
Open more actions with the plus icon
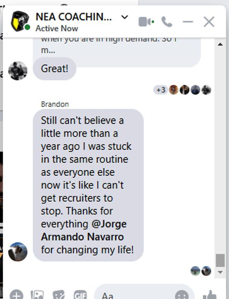point(16,295)
